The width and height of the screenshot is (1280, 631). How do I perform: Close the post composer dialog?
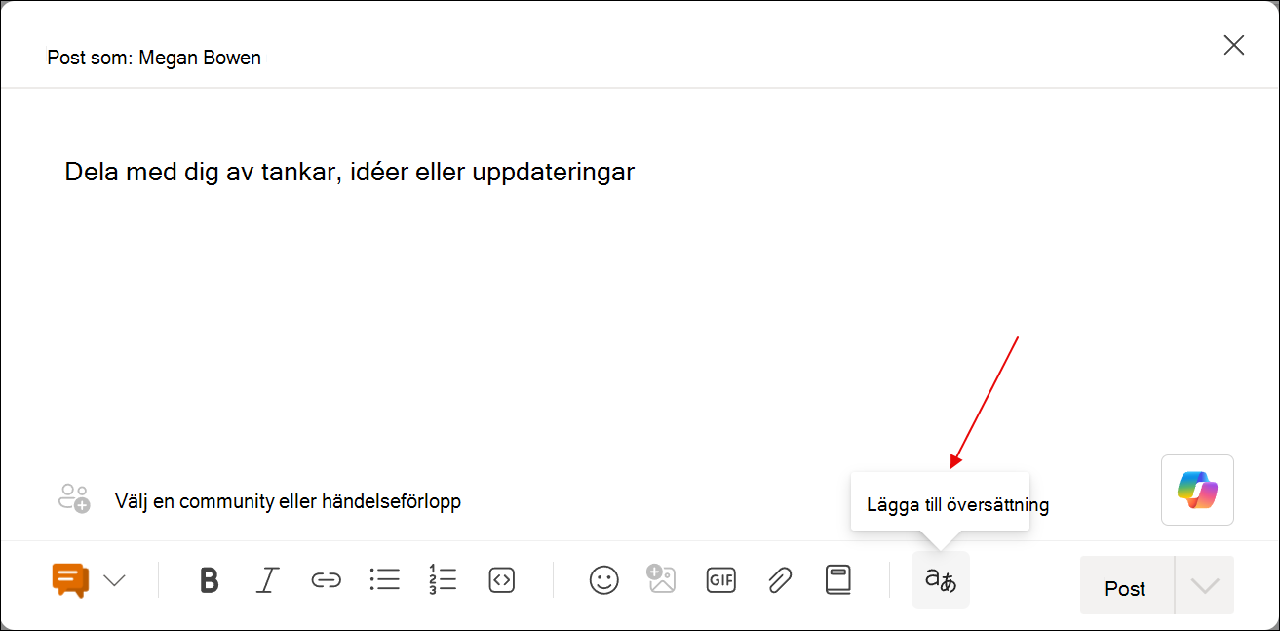coord(1234,45)
